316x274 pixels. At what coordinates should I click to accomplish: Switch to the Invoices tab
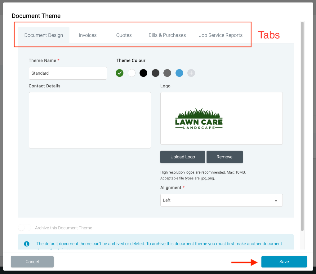[87, 35]
